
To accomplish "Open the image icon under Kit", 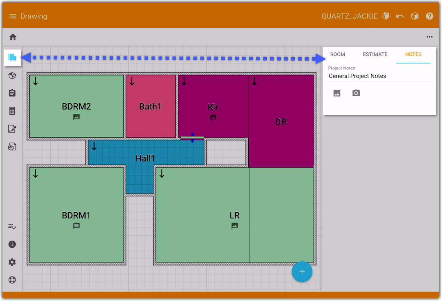I will click(213, 118).
